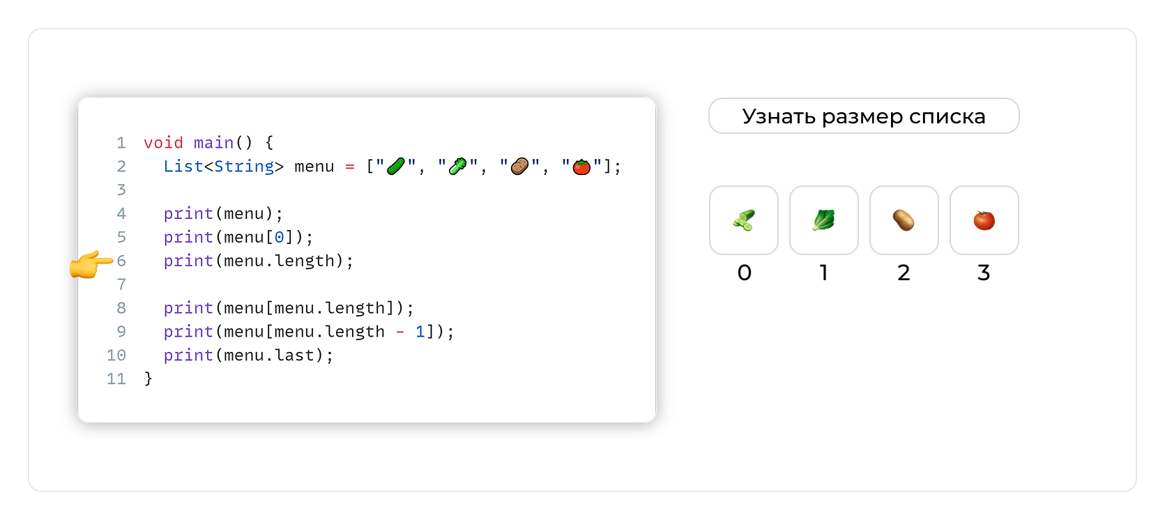Click the cucumber emoji in code
Viewport: 1165px width, 520px height.
click(x=395, y=167)
